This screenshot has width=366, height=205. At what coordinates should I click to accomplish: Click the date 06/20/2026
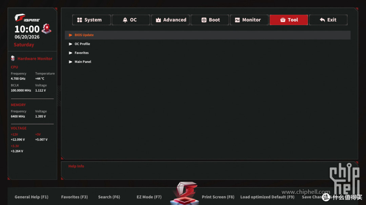pyautogui.click(x=27, y=37)
